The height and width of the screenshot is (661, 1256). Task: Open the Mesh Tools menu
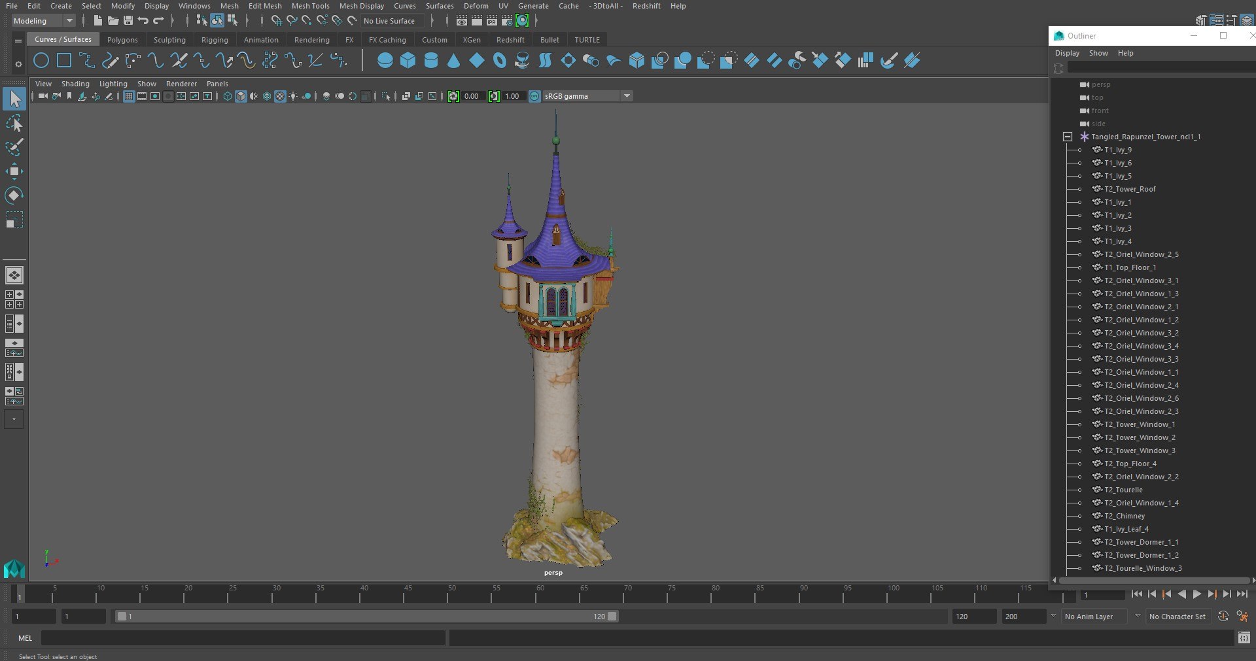(x=310, y=6)
